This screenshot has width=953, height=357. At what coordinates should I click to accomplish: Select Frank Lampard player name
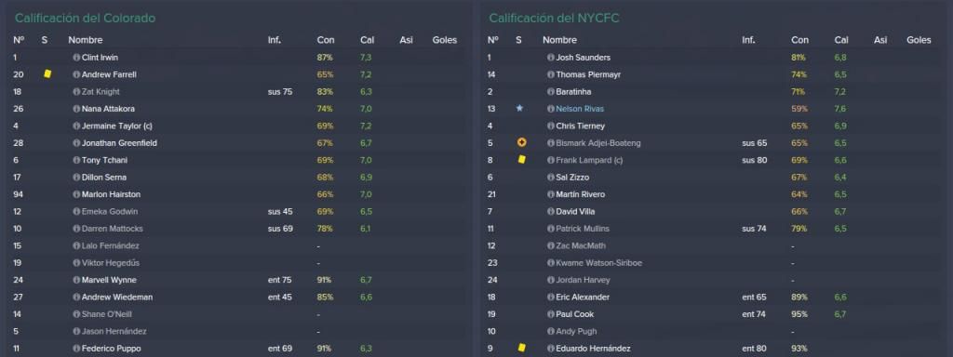581,160
